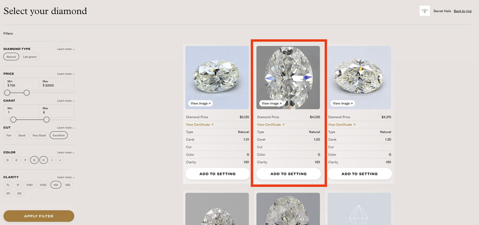The height and width of the screenshot is (225, 479).
Task: Click the Price Max input field
Action: [x=57, y=84]
